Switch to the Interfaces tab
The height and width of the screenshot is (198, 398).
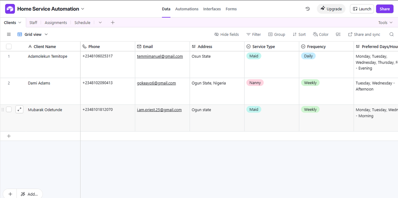[x=212, y=9]
